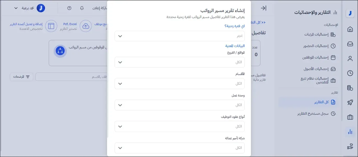Screen dimensions: 358x157
Task: Select the highlighted analytics icon in the sidebar
Action: (x=350, y=132)
